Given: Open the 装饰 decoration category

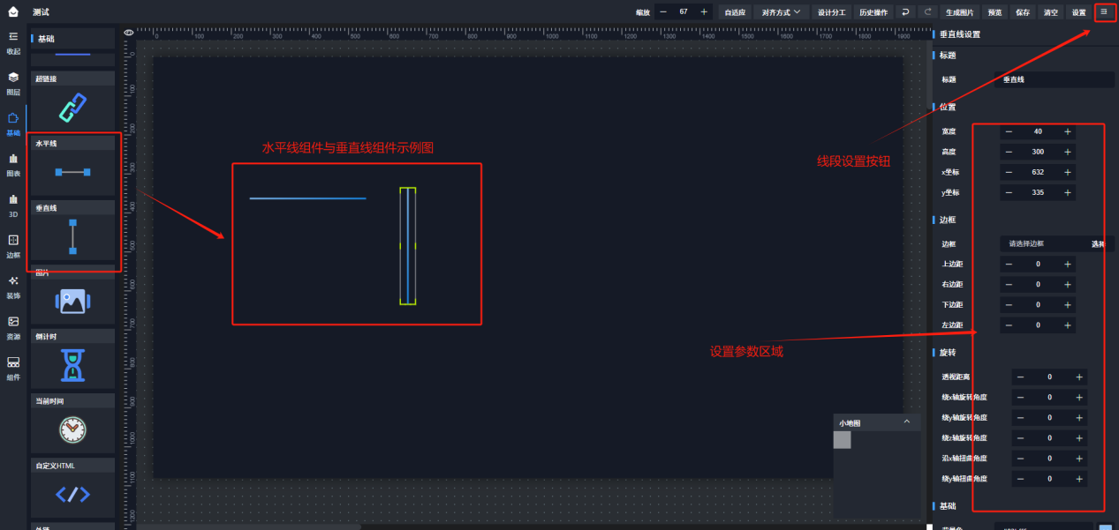Looking at the screenshot, I should point(13,287).
